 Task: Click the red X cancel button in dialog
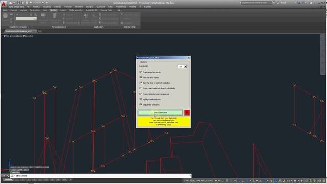[x=187, y=112]
